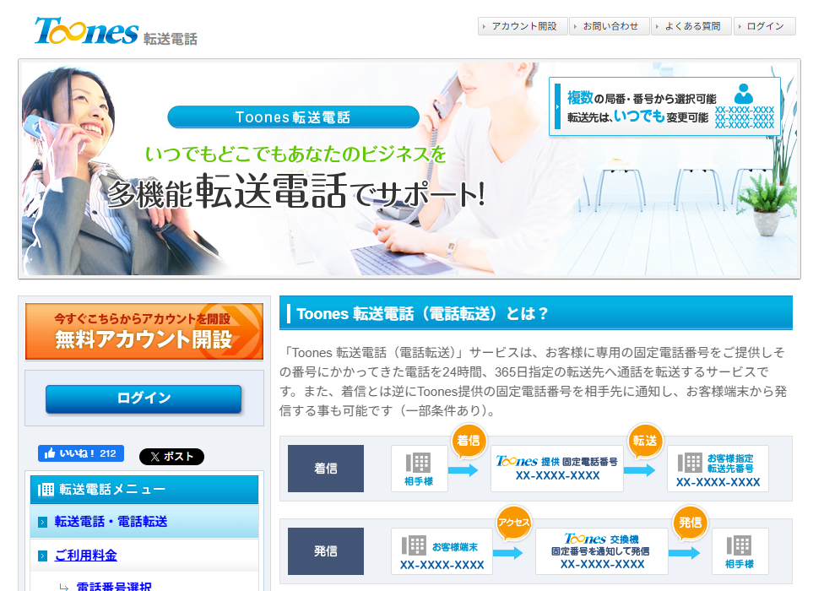The image size is (813, 591).
Task: Click building icon beside お客様端末
Action: [x=414, y=545]
